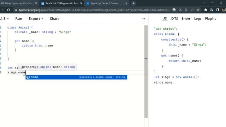The width and height of the screenshot is (226, 127).
Task: Bookmark this page with the star icon
Action: [x=198, y=10]
